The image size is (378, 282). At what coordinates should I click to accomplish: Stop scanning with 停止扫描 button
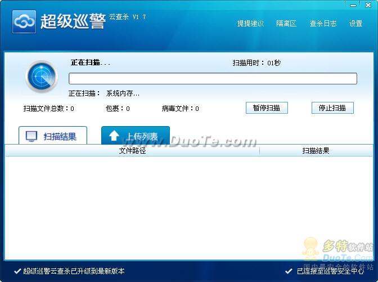click(x=332, y=108)
